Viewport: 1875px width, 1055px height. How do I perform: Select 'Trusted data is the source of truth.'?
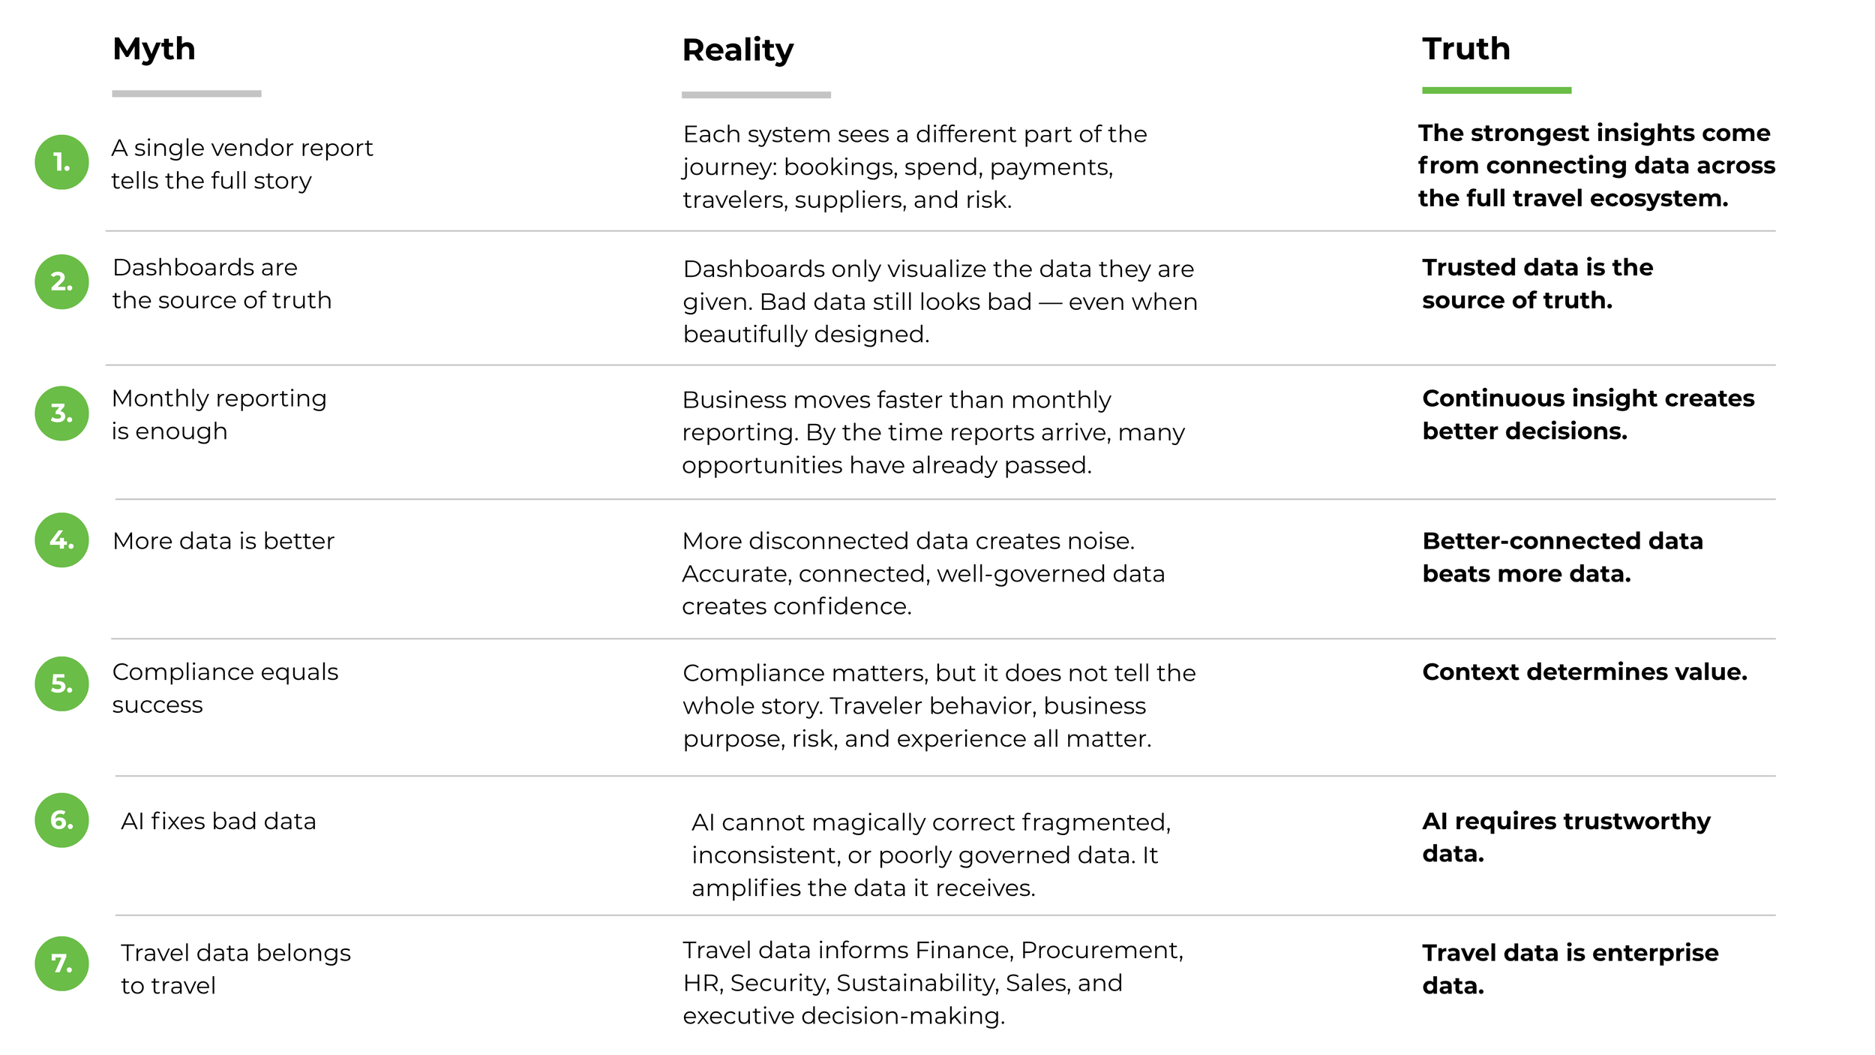point(1537,284)
